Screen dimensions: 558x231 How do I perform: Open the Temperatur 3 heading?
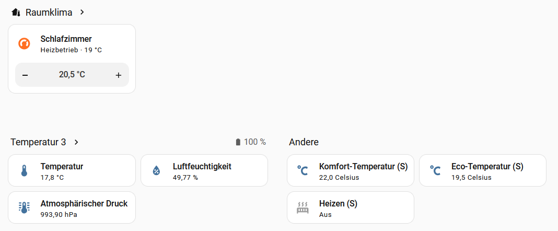click(38, 142)
